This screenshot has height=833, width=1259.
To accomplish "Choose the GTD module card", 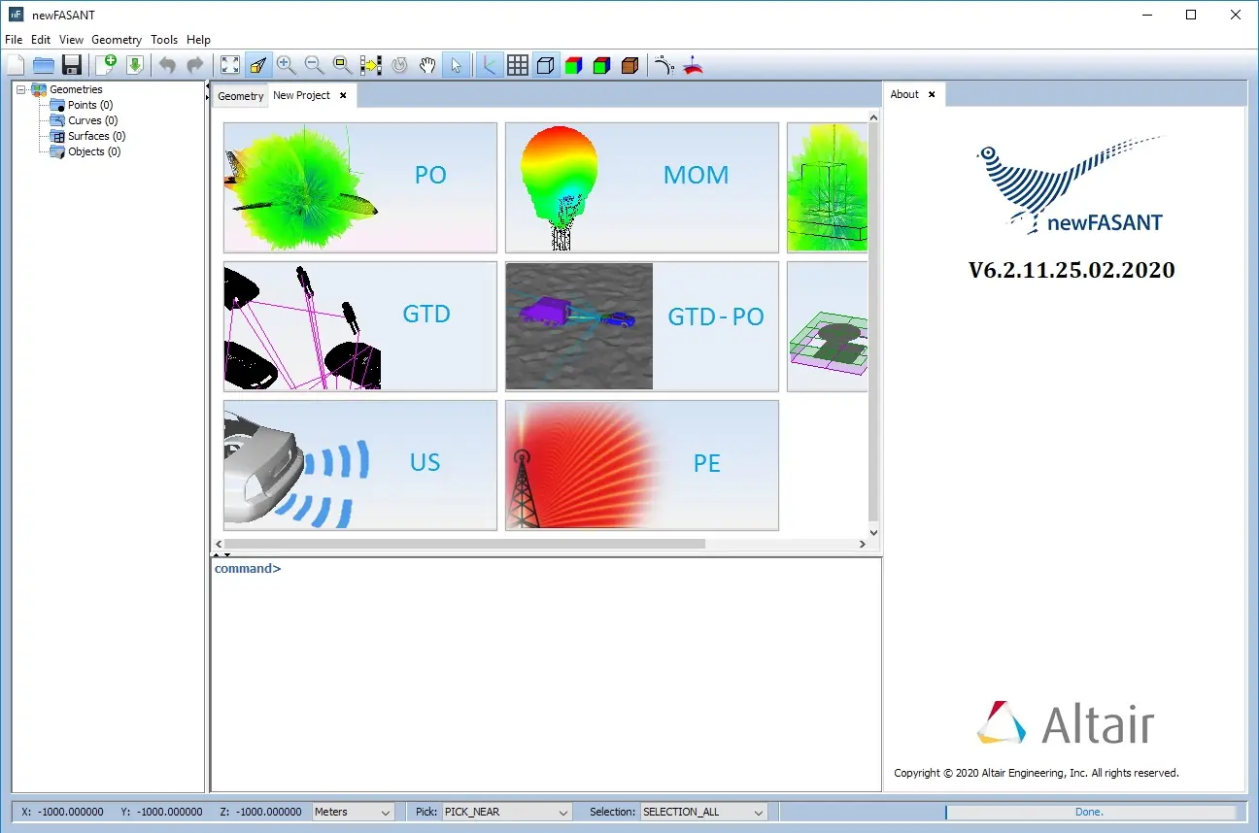I will click(360, 326).
